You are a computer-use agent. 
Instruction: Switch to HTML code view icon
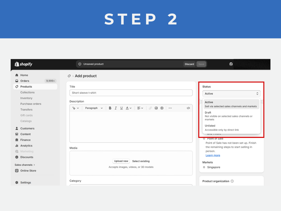point(188,108)
